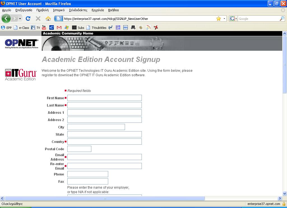This screenshot has height=208, width=287.
Task: Open the blue m bookmark icon
Action: pyautogui.click(x=126, y=28)
